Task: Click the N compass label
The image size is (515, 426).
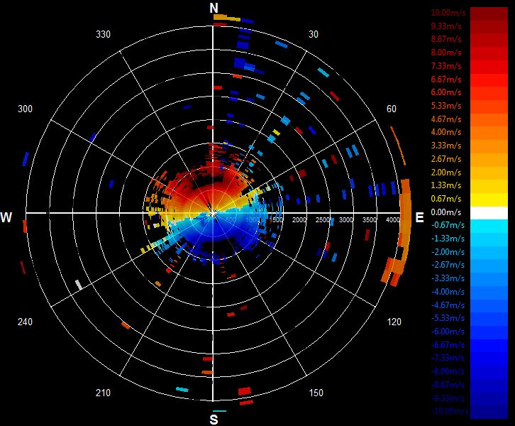Action: point(214,9)
